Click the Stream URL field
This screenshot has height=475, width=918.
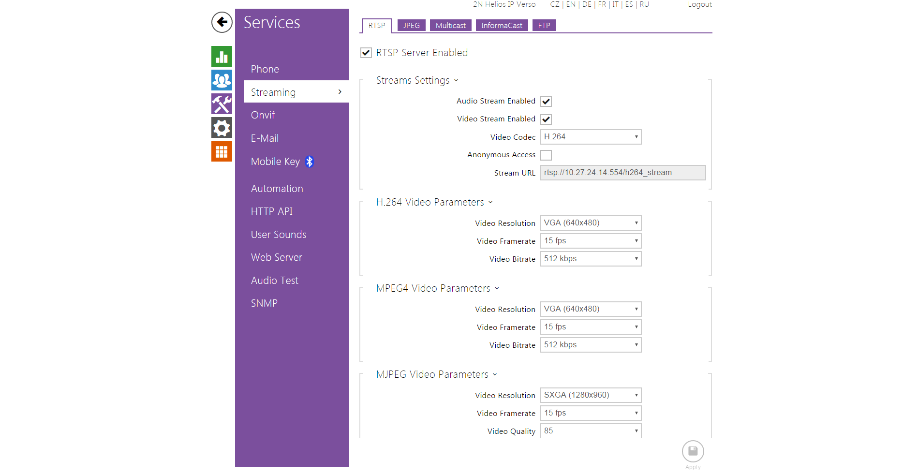[622, 173]
